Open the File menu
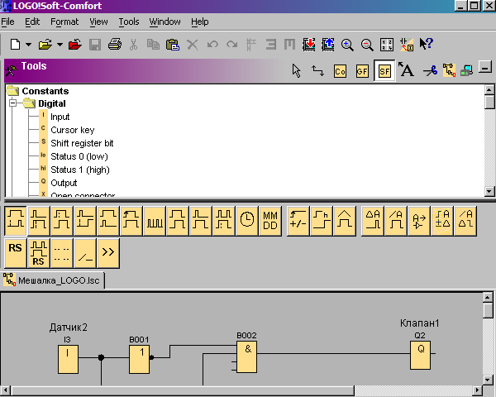 [x=7, y=22]
